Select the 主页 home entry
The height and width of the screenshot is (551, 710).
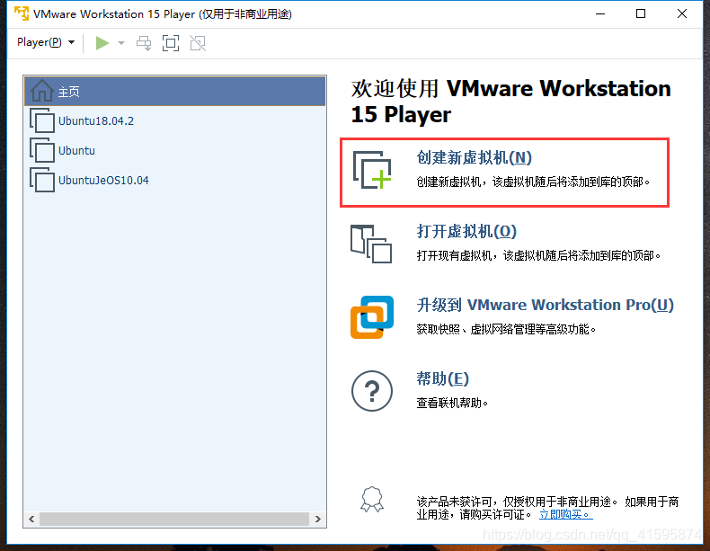click(174, 91)
